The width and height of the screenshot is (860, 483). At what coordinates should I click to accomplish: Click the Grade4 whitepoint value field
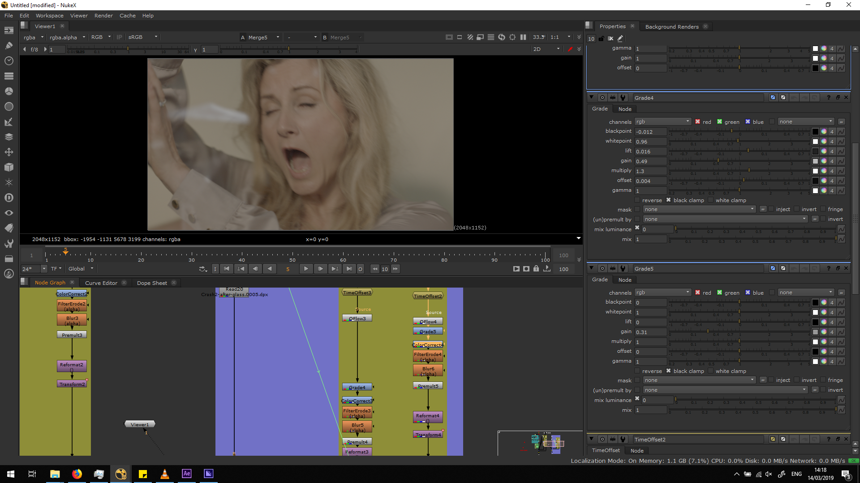click(x=650, y=141)
